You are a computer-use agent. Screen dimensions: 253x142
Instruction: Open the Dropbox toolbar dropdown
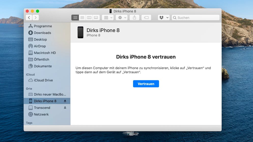(x=164, y=18)
